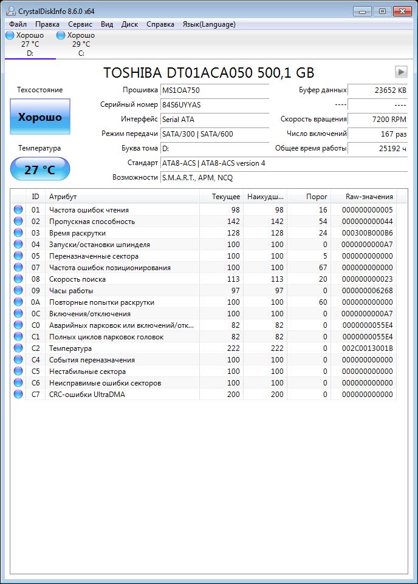Click the Порог column header

pyautogui.click(x=309, y=197)
